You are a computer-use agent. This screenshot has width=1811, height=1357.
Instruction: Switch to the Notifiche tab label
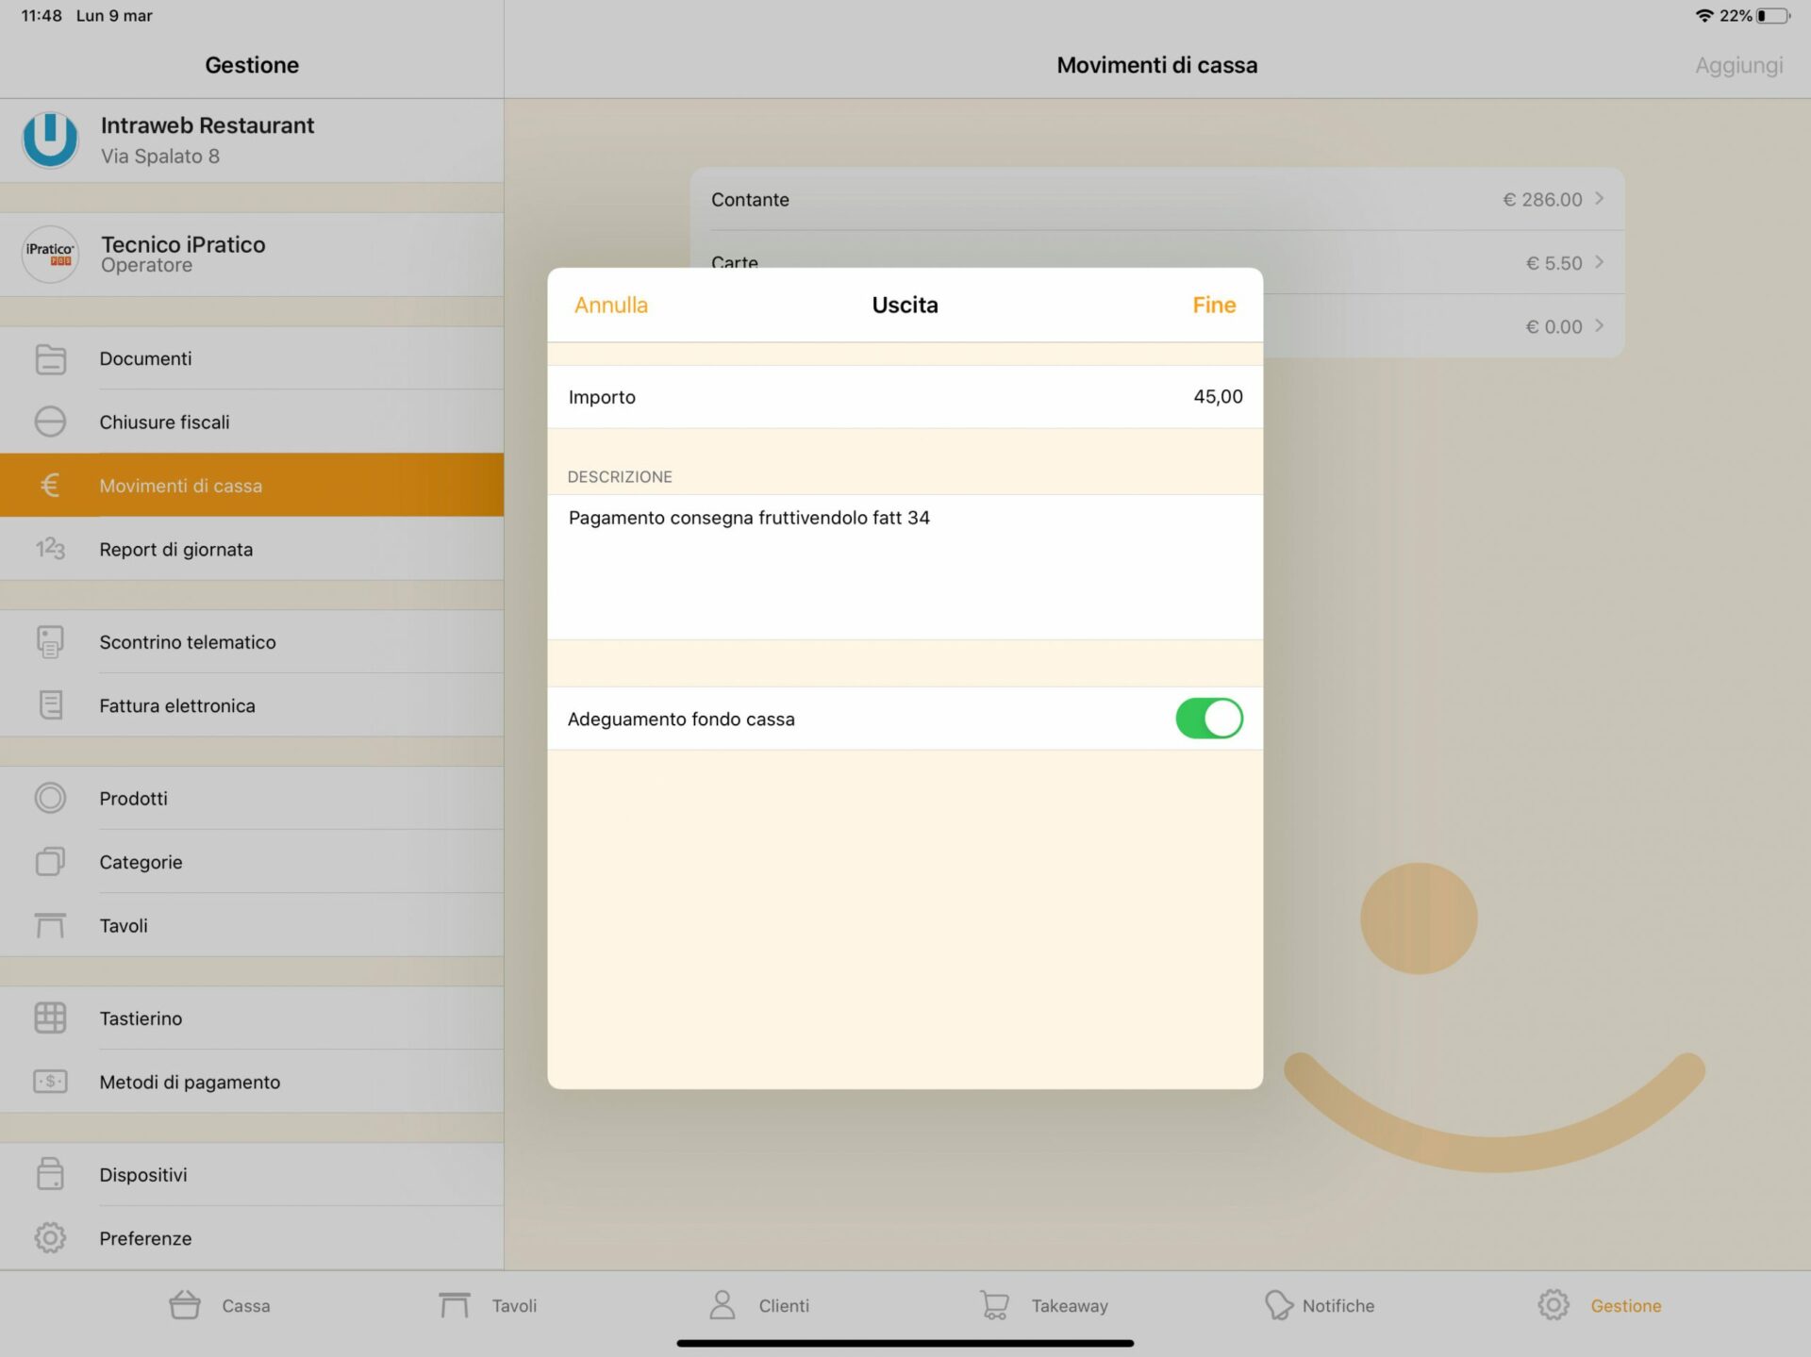1337,1305
